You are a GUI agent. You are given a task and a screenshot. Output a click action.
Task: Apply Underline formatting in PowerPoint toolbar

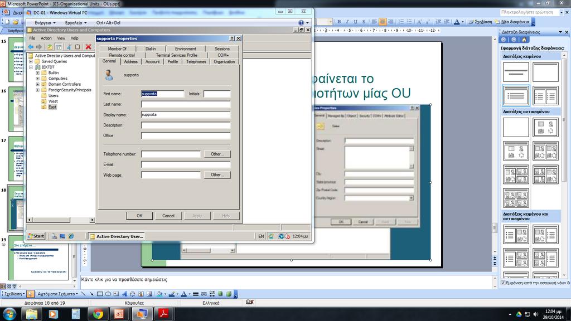click(x=355, y=22)
